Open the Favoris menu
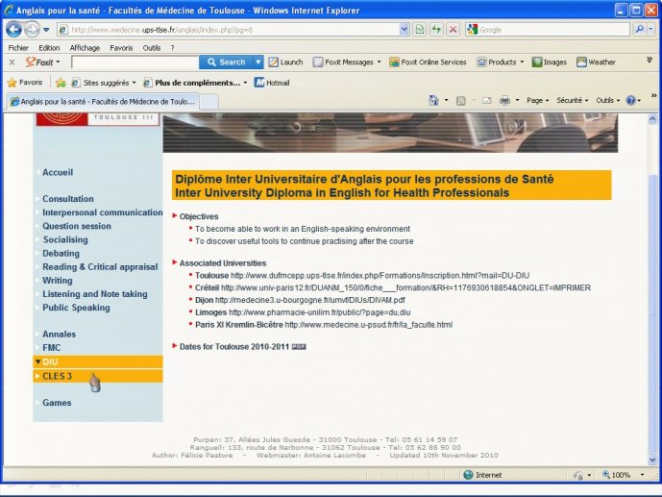Screen dimensions: 662x497 [121, 48]
